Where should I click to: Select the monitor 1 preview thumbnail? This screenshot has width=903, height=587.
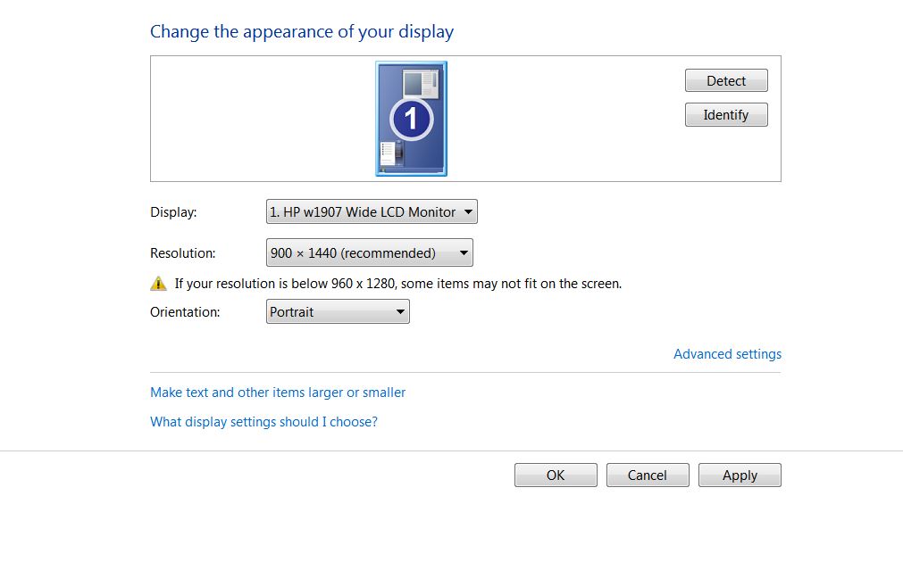tap(411, 119)
